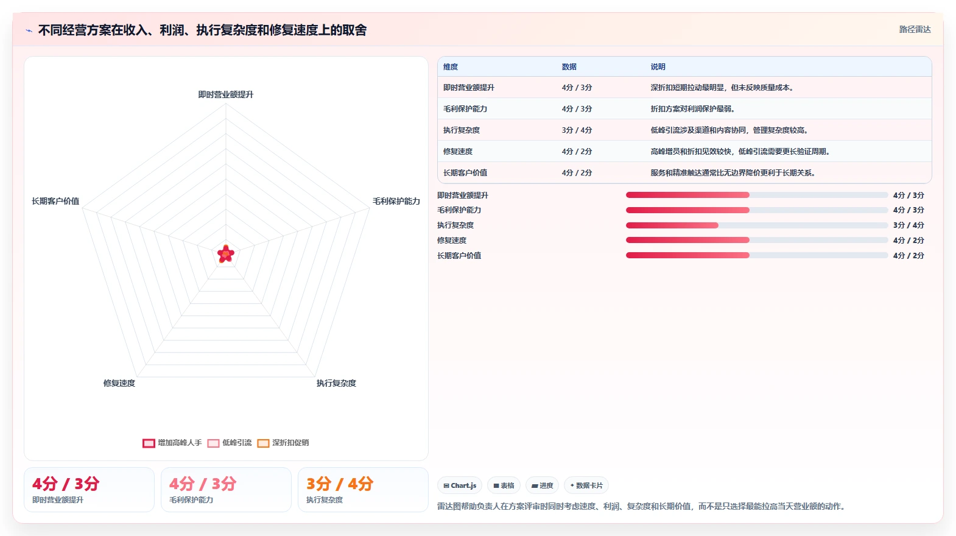Click the radar axis label 即时营业额提升

[x=226, y=94]
